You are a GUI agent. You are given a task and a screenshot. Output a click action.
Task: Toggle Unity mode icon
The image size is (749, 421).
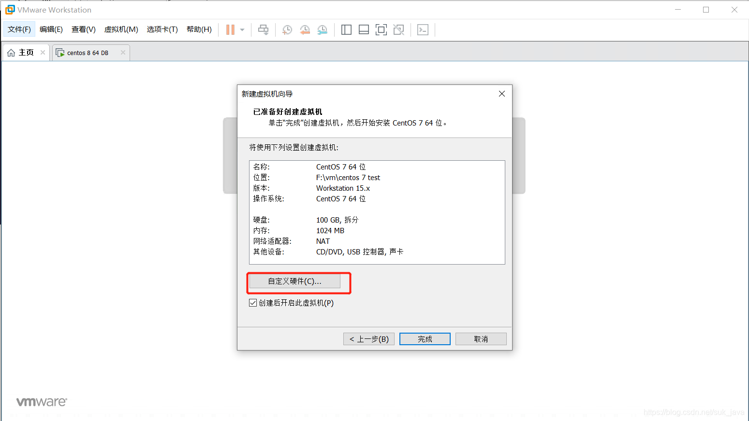[x=398, y=29]
